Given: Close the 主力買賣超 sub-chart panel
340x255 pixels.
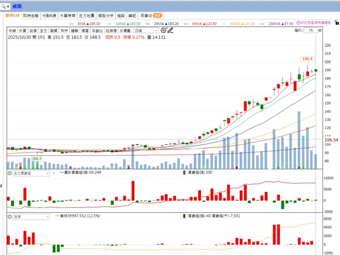Looking at the screenshot, I should 10,173.
